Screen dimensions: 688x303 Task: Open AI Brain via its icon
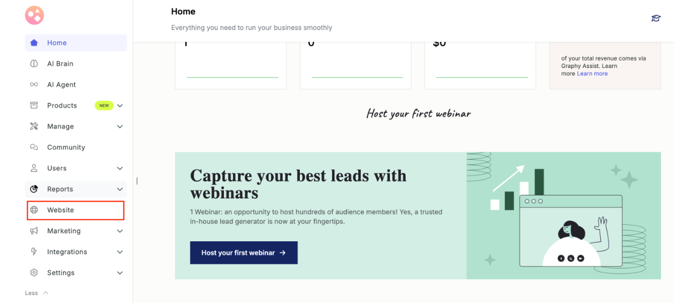click(x=34, y=64)
